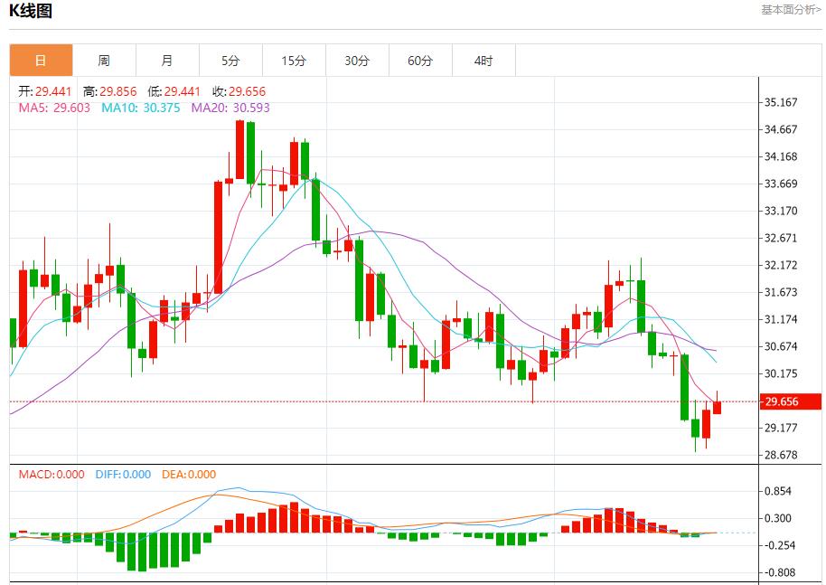Switch to the 5分 interval tab

[x=230, y=61]
